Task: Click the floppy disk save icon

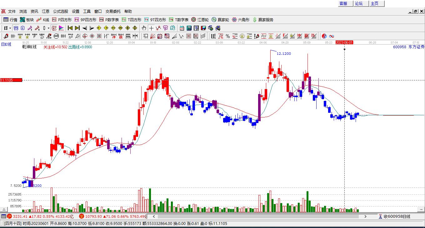Action: (x=203, y=28)
